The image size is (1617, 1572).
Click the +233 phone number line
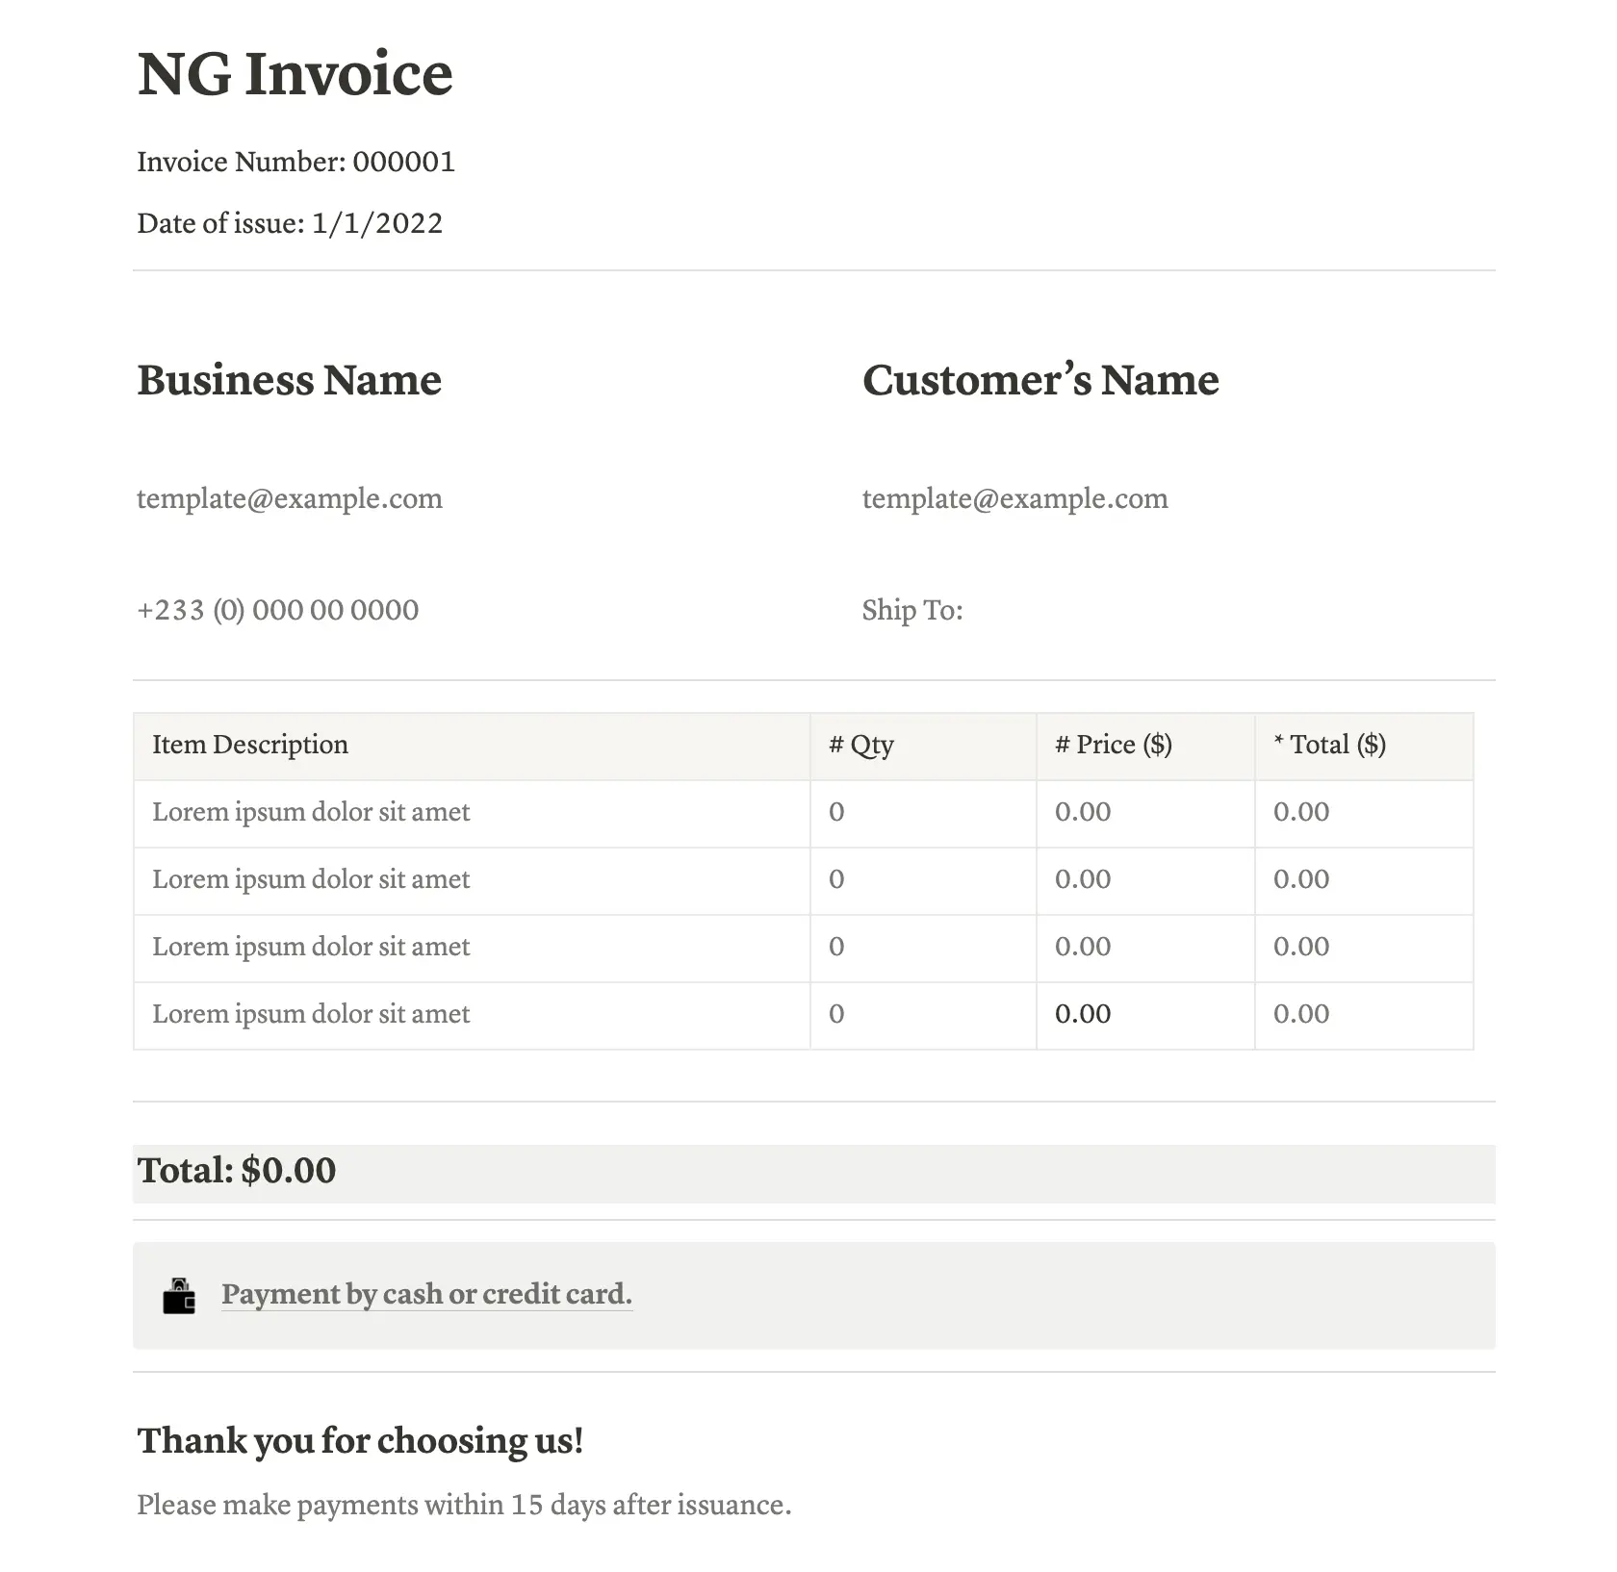278,610
